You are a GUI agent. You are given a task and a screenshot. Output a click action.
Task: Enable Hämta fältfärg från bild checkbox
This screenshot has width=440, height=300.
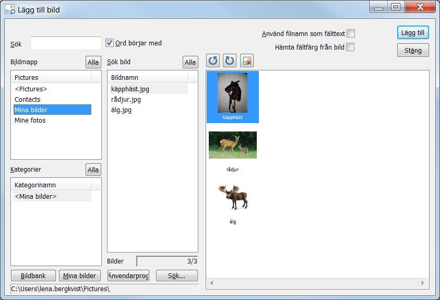coord(350,47)
